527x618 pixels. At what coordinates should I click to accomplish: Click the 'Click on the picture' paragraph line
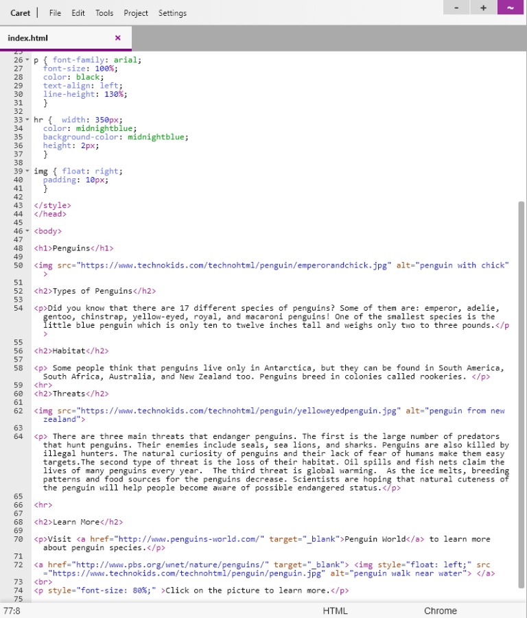[x=191, y=591]
